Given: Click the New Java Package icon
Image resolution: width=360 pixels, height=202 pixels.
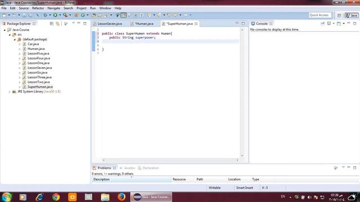Looking at the screenshot, I should [76, 15].
